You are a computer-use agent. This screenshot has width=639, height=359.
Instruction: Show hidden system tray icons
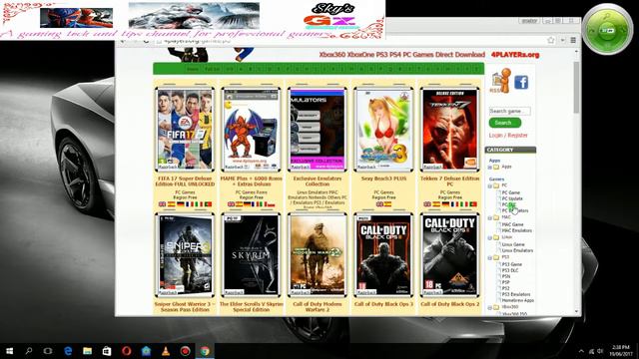(581, 351)
